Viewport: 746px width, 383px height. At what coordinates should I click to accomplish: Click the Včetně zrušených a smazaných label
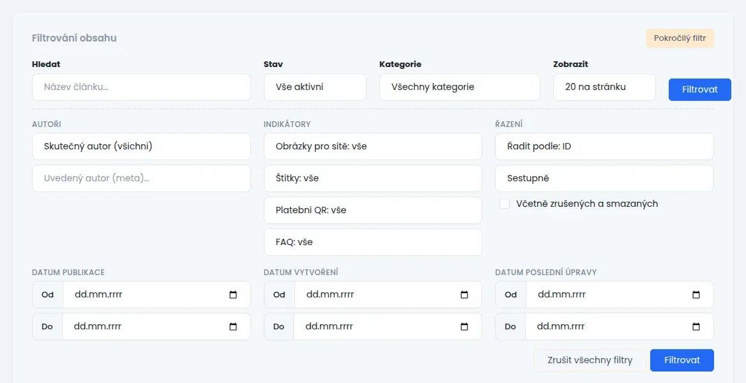pos(587,204)
